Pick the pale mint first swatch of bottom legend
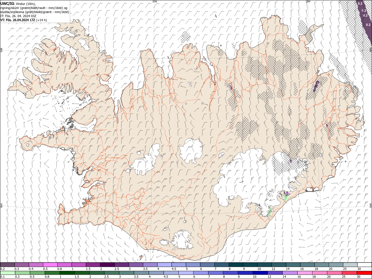372x279 pixels. coord(8,273)
